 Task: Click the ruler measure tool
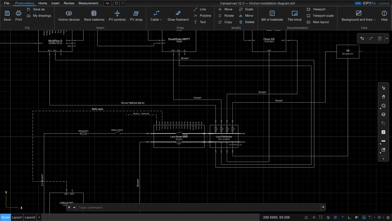tap(384, 141)
